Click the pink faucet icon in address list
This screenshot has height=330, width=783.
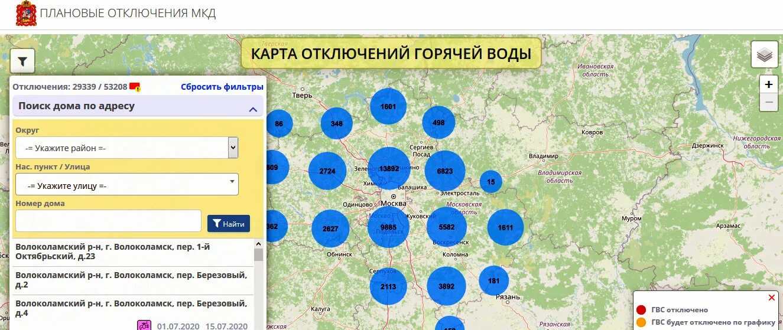[x=144, y=325]
